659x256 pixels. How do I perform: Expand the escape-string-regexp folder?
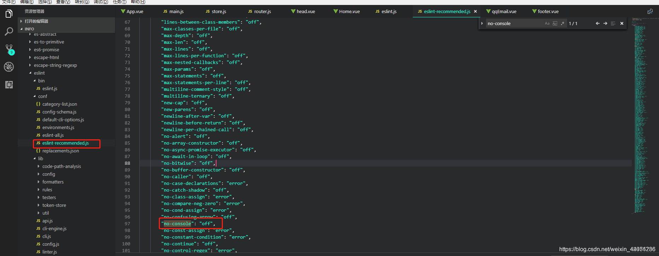(55, 65)
